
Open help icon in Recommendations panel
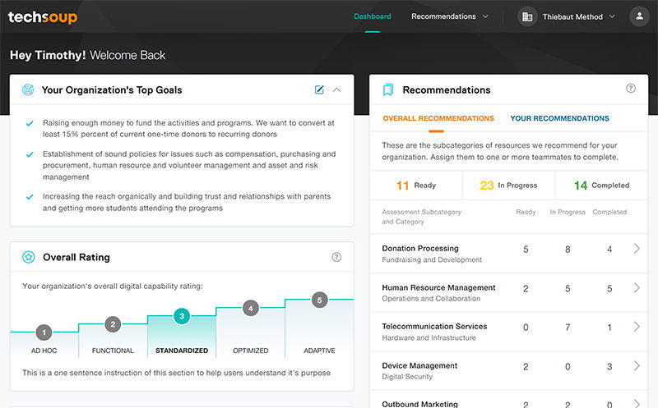point(631,89)
